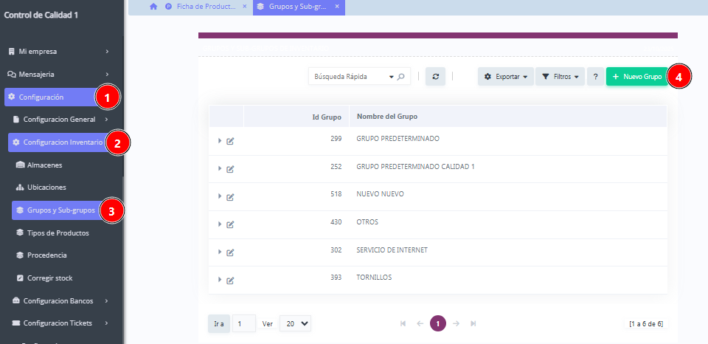Image resolution: width=708 pixels, height=344 pixels.
Task: Open the rows-per-page Ver dropdown
Action: 295,323
